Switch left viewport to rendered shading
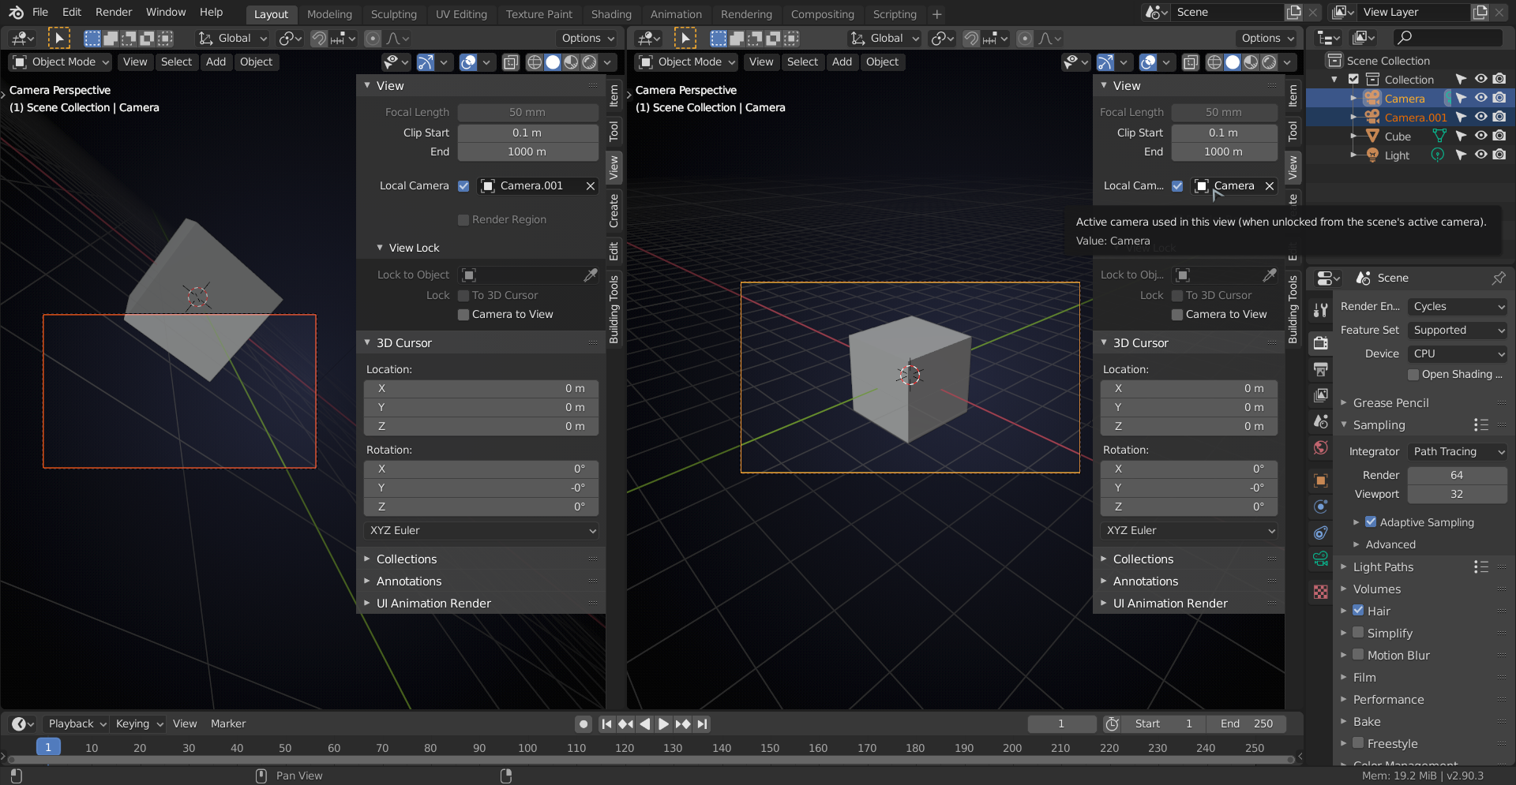1516x785 pixels. tap(589, 62)
